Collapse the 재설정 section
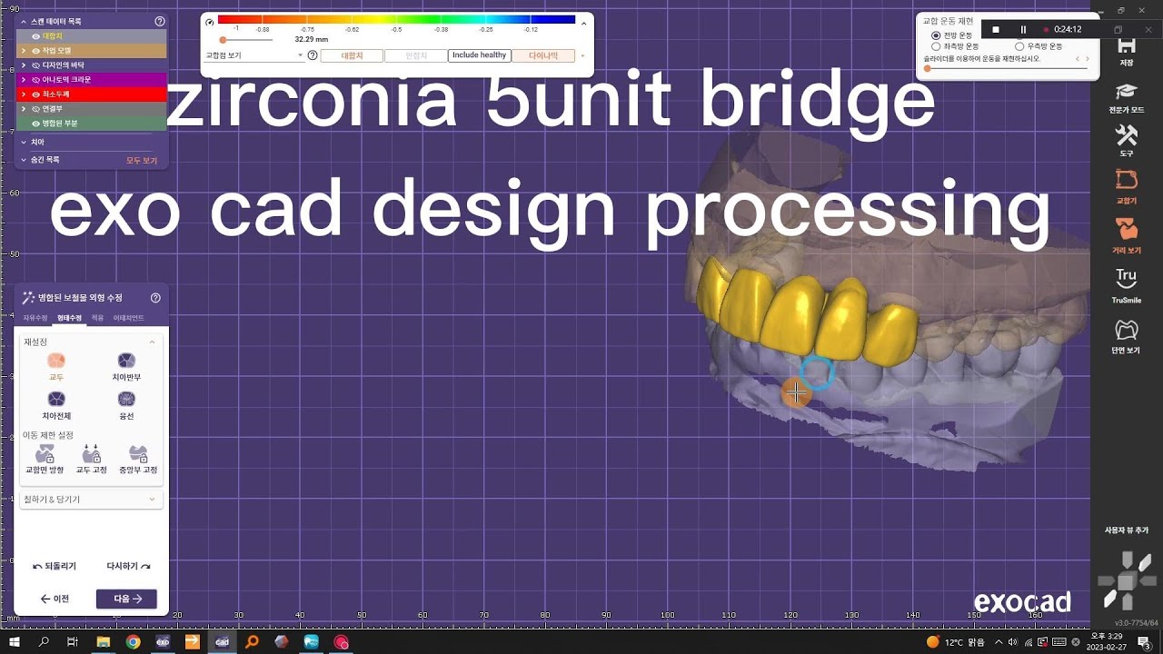 [x=152, y=342]
